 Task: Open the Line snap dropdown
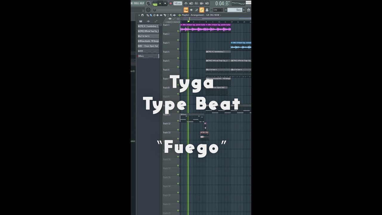pos(218,10)
